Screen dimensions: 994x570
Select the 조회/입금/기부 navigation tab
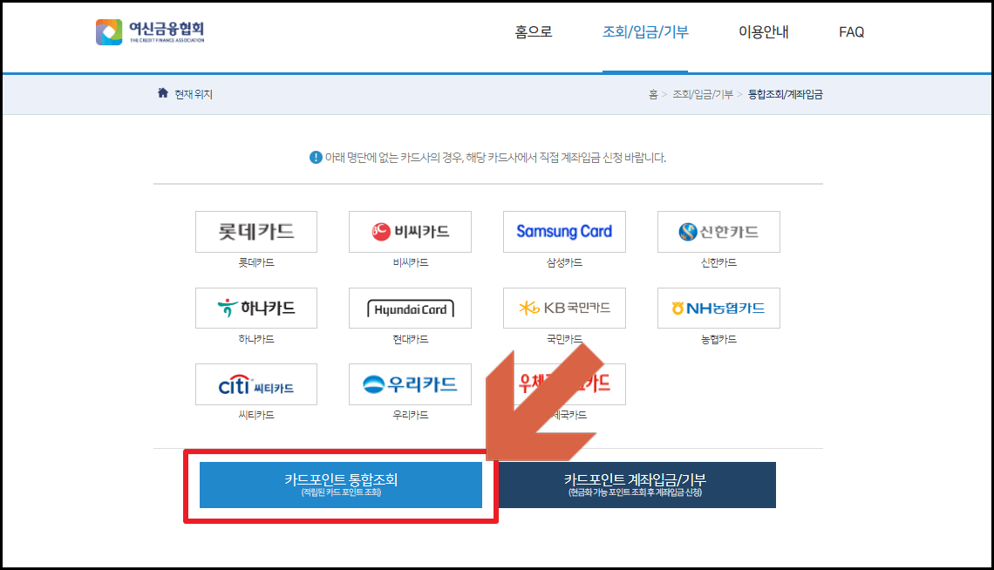coord(645,32)
